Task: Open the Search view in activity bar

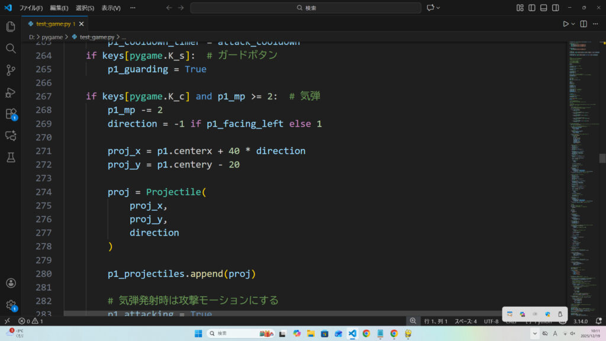Action: coord(10,49)
